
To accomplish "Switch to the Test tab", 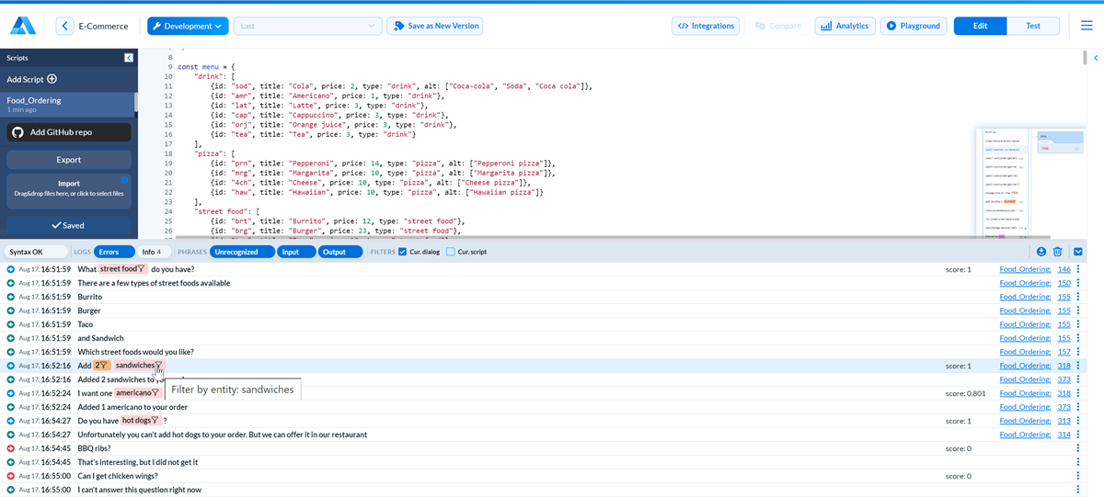I will 1033,26.
